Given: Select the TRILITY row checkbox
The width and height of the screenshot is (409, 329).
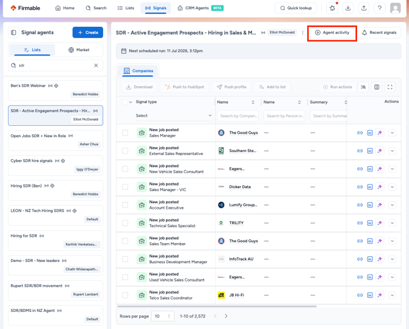Looking at the screenshot, I should [x=125, y=223].
